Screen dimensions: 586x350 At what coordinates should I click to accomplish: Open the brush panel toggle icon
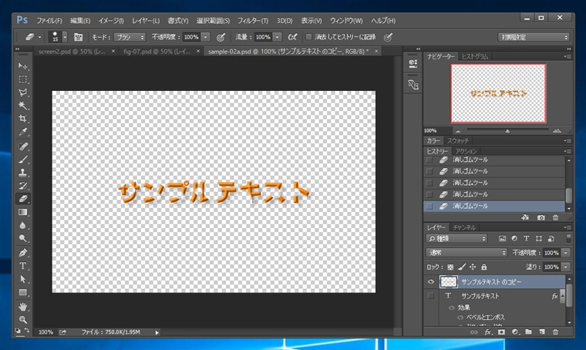coord(78,37)
